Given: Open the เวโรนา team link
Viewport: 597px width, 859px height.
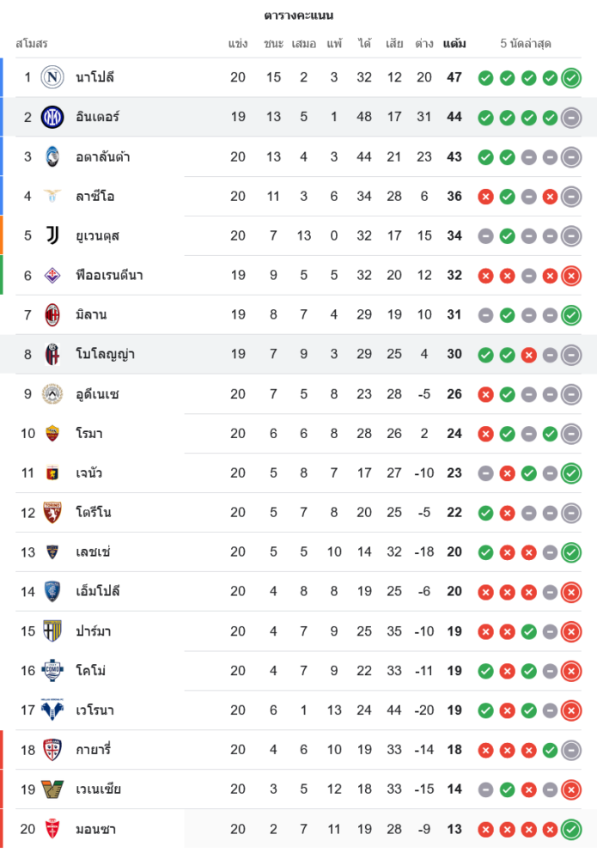Looking at the screenshot, I should pos(94,710).
